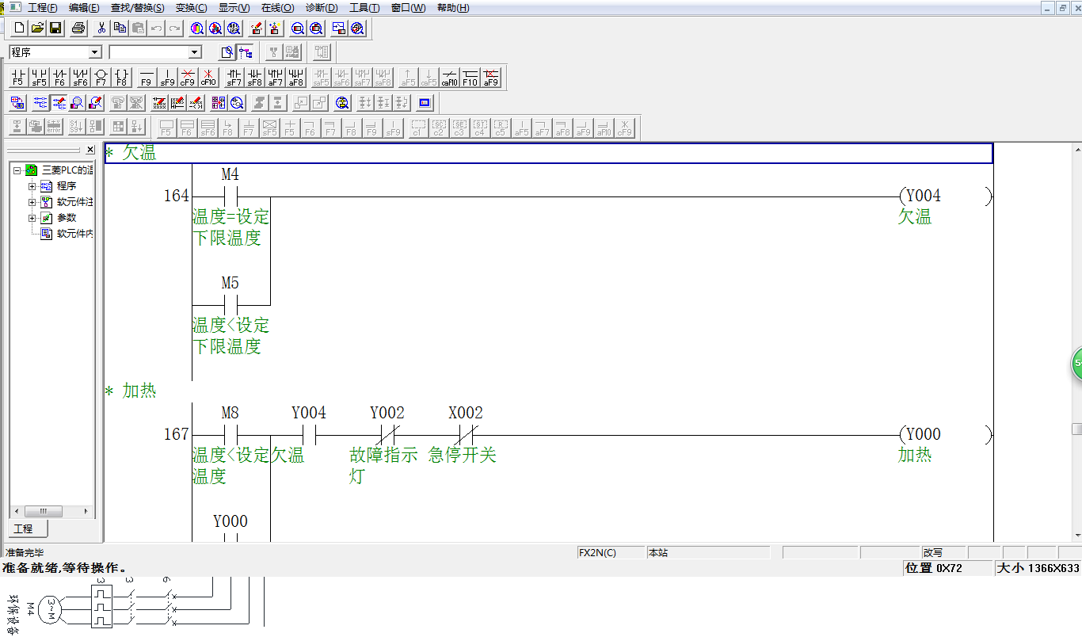1082x637 pixels.
Task: Open the 工具(T) menu
Action: click(x=364, y=8)
